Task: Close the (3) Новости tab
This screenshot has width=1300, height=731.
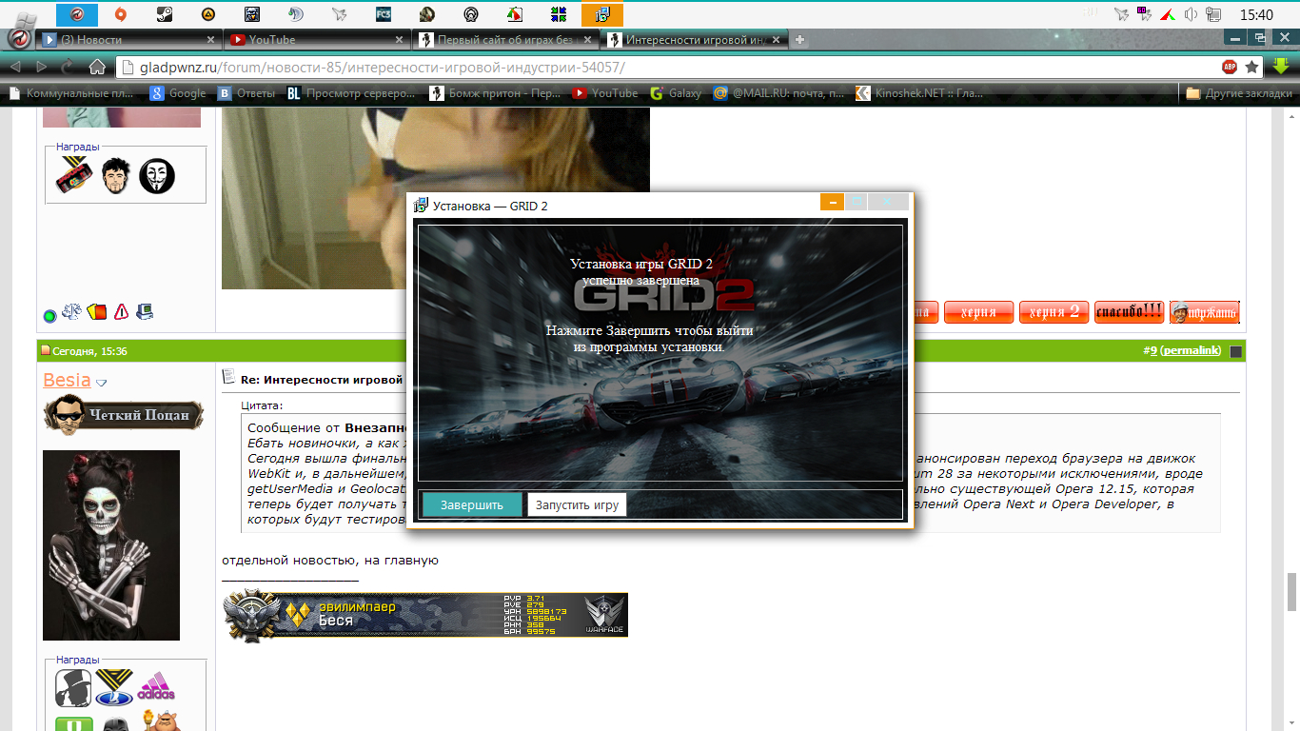Action: tap(210, 40)
